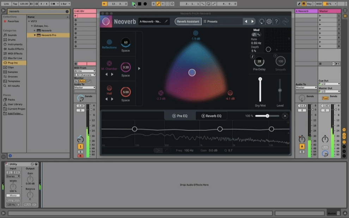
Task: Expand the advanced reverb panel arrow
Action: pos(139,69)
